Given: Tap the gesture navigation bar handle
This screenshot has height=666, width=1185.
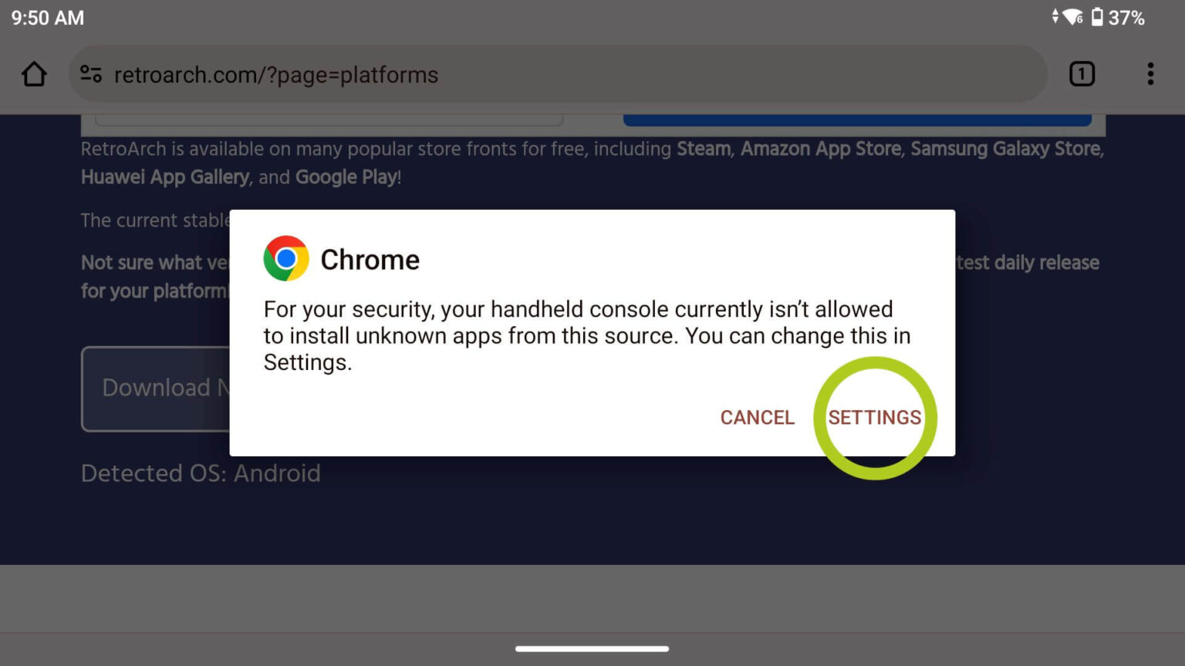Looking at the screenshot, I should point(592,648).
